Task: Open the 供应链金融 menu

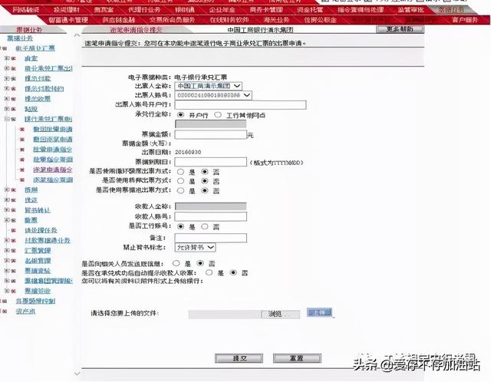Action: (x=118, y=20)
